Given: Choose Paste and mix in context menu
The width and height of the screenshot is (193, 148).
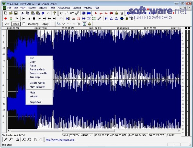Looking at the screenshot, I should 39,69.
